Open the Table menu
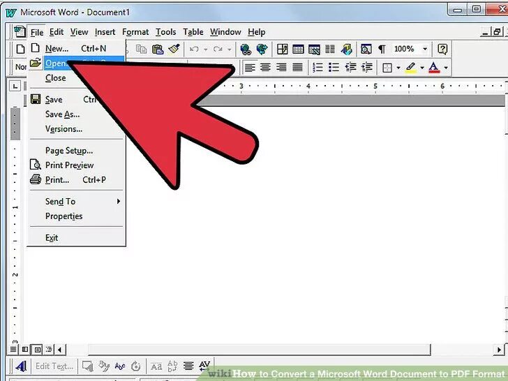508x381 pixels. 193,32
